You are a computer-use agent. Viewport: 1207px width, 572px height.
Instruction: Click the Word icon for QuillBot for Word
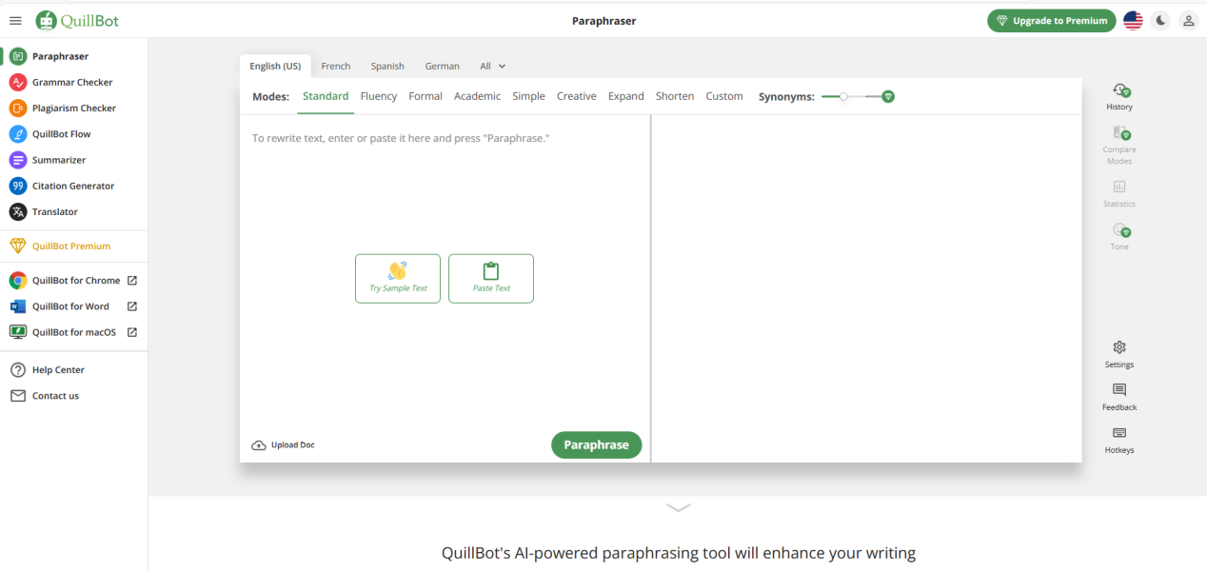(x=18, y=306)
